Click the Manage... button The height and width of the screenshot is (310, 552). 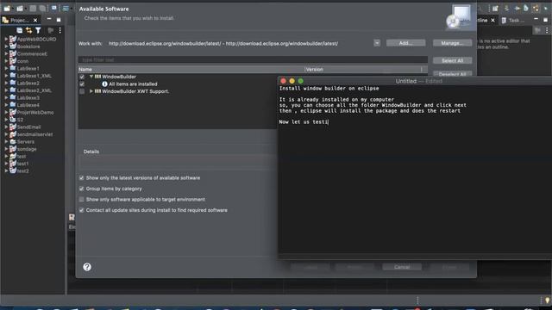(452, 43)
